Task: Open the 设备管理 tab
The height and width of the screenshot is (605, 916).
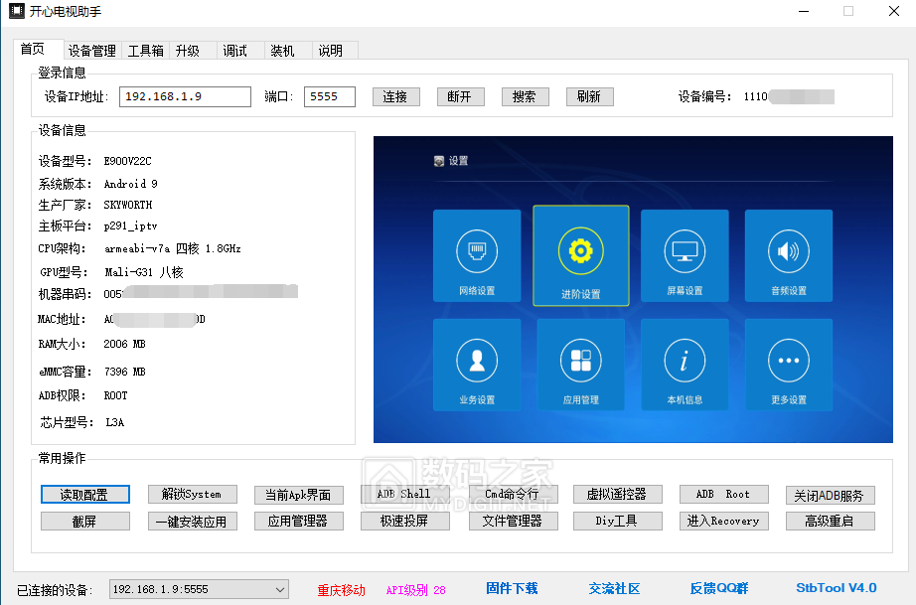Action: click(92, 50)
